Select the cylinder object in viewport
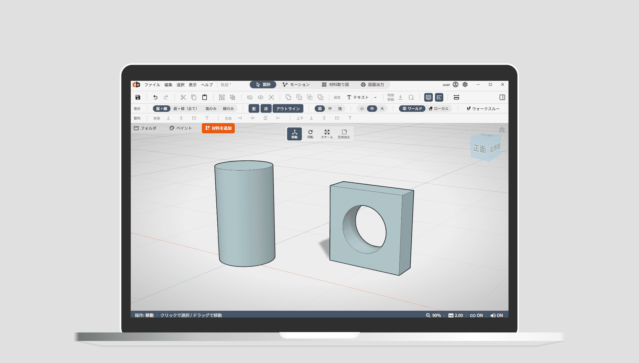Image resolution: width=639 pixels, height=363 pixels. click(x=245, y=214)
